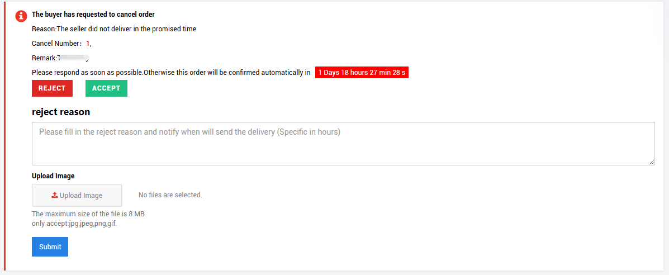
Task: Click the text area resize handle
Action: pos(652,162)
